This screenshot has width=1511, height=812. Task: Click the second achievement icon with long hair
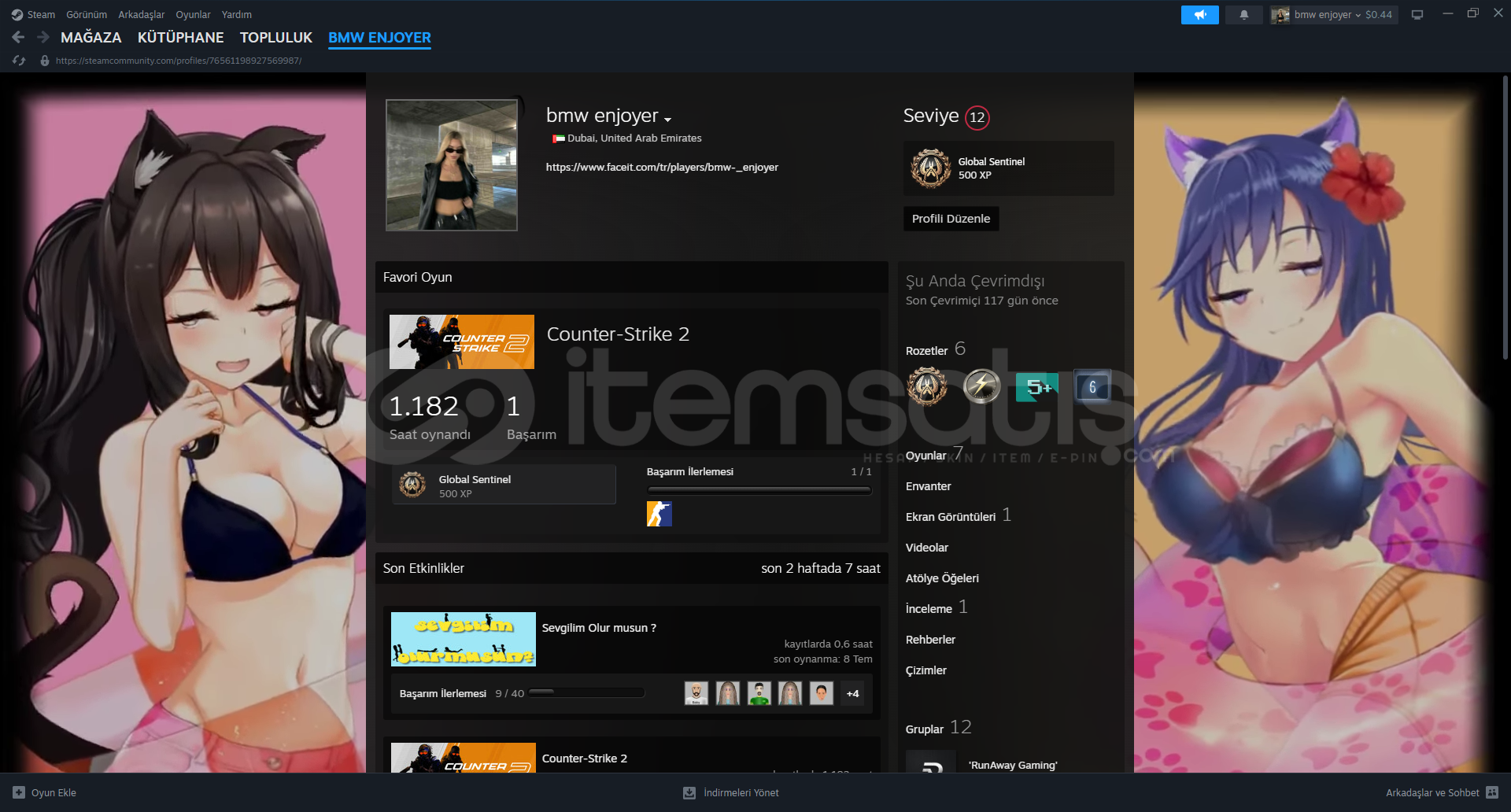[728, 693]
